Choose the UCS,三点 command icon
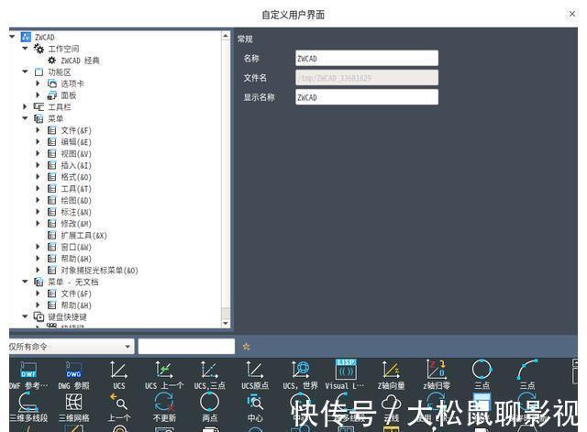This screenshot has width=587, height=432. 209,370
